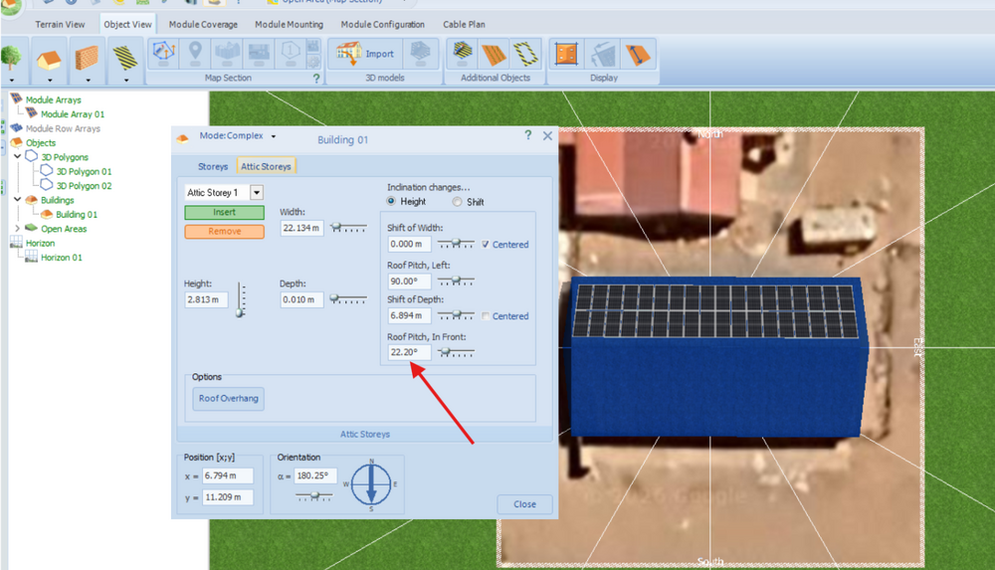
Task: Click the polygon drawing icon in Map Section
Action: point(164,52)
